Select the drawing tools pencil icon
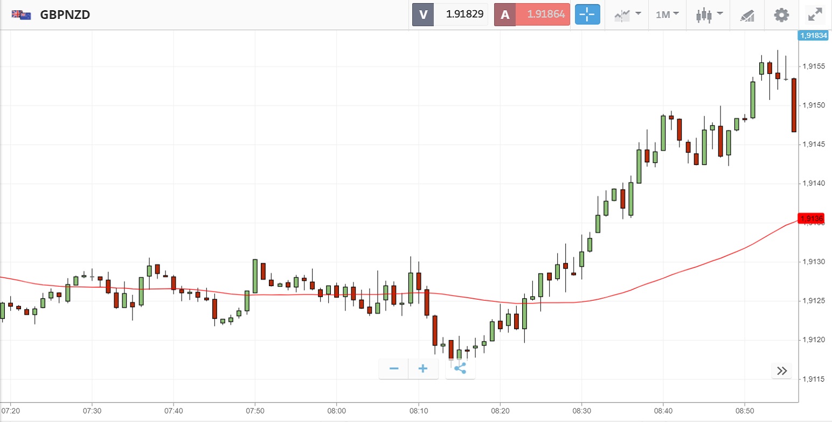832x422 pixels. pyautogui.click(x=747, y=15)
